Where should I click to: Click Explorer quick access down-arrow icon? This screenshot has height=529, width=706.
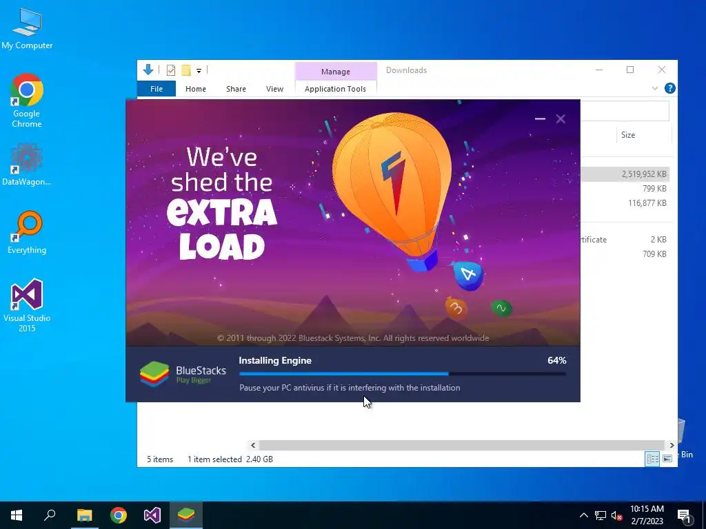tap(148, 70)
